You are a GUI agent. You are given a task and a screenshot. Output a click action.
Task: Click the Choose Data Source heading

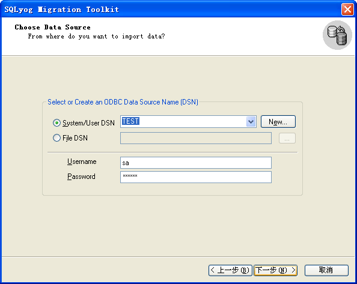pos(53,27)
